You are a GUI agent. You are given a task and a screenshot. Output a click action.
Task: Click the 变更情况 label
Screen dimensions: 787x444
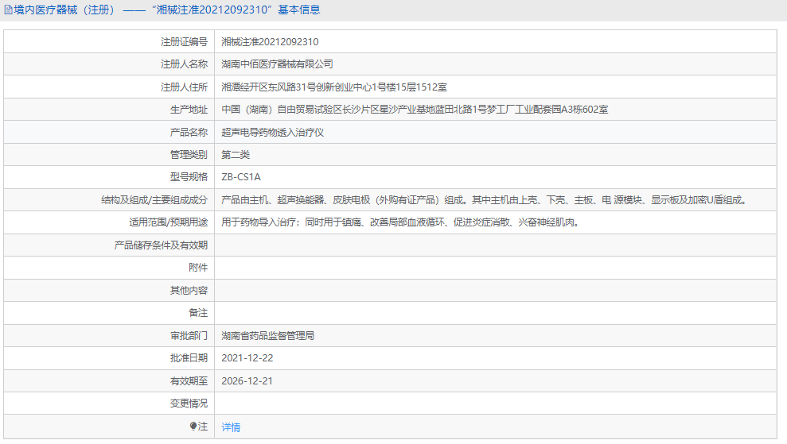click(189, 403)
